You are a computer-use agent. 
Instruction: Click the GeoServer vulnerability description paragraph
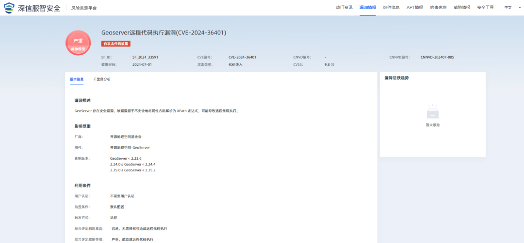click(x=157, y=111)
